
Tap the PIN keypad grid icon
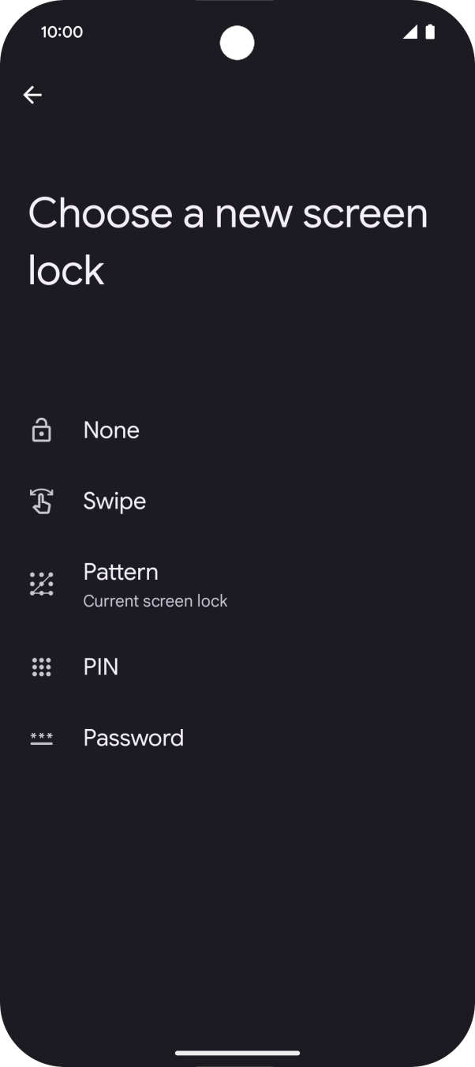41,667
